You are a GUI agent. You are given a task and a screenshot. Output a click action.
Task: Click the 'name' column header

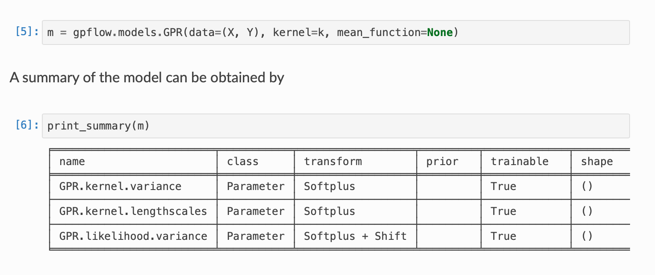pyautogui.click(x=72, y=162)
